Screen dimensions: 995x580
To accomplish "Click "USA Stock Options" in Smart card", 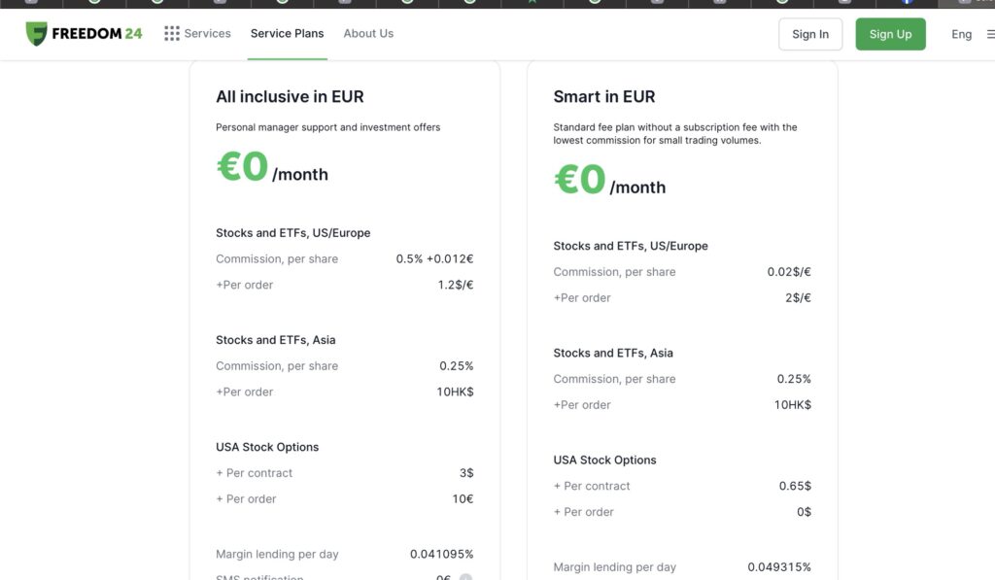I will (604, 461).
